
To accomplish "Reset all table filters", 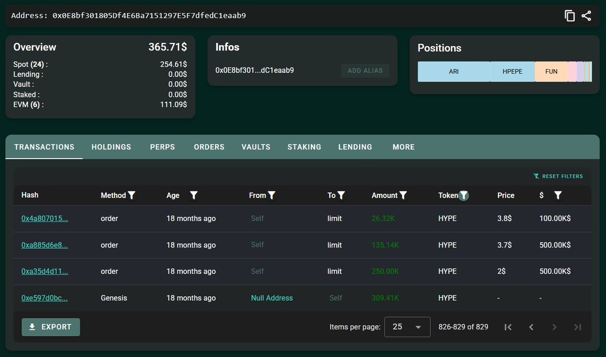I will [x=558, y=176].
